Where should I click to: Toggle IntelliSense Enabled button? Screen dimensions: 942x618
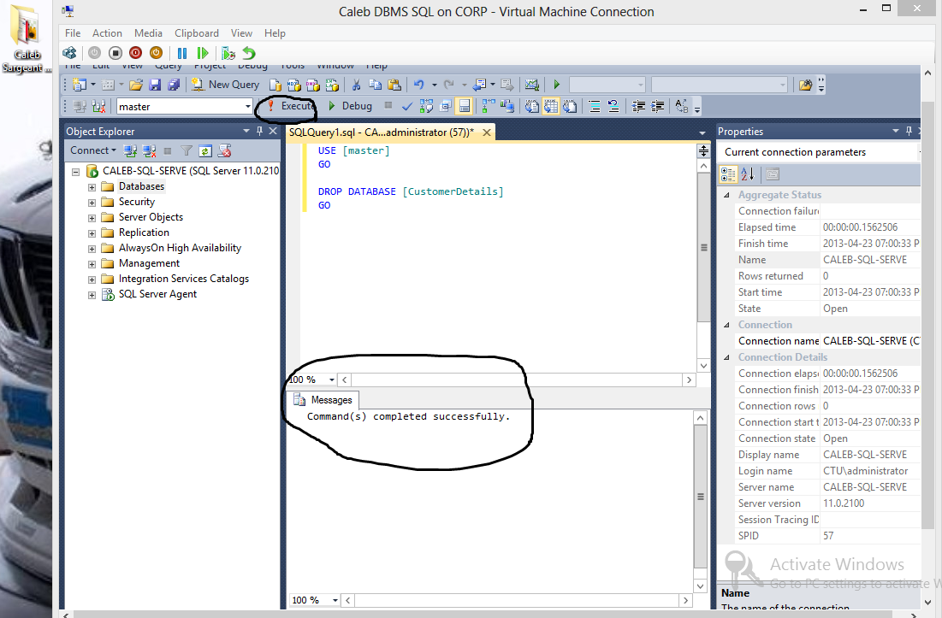pyautogui.click(x=464, y=106)
